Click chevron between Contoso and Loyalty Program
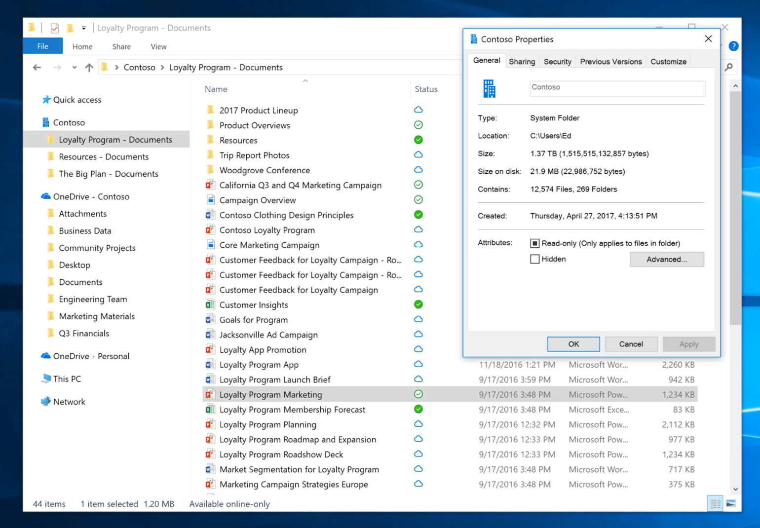Image resolution: width=760 pixels, height=528 pixels. click(162, 68)
